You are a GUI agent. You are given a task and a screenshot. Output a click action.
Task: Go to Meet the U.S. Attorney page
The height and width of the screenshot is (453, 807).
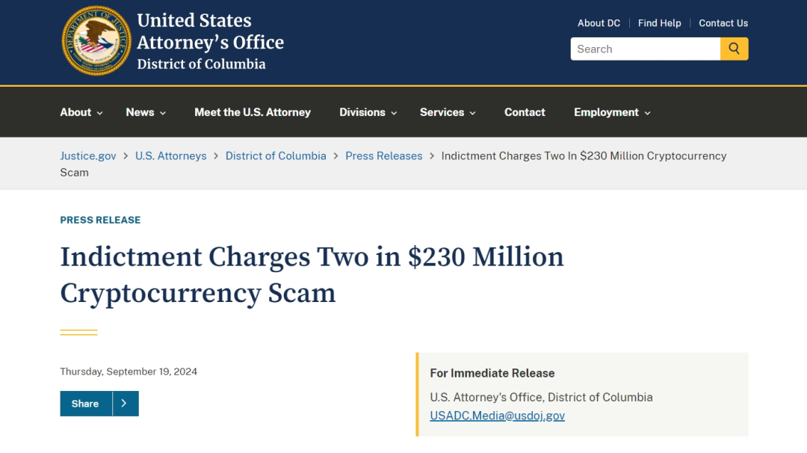253,112
